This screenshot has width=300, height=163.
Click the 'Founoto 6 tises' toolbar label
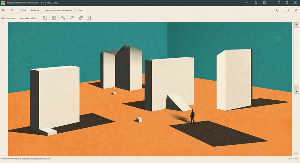9,18
